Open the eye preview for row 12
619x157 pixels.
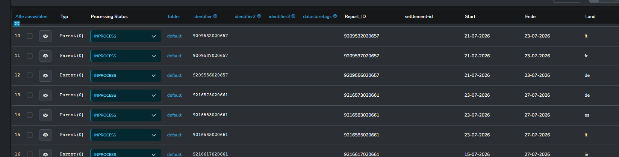pos(45,75)
